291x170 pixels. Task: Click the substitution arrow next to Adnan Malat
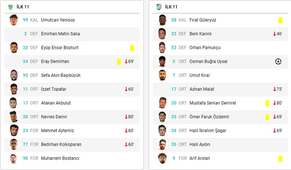[274, 89]
